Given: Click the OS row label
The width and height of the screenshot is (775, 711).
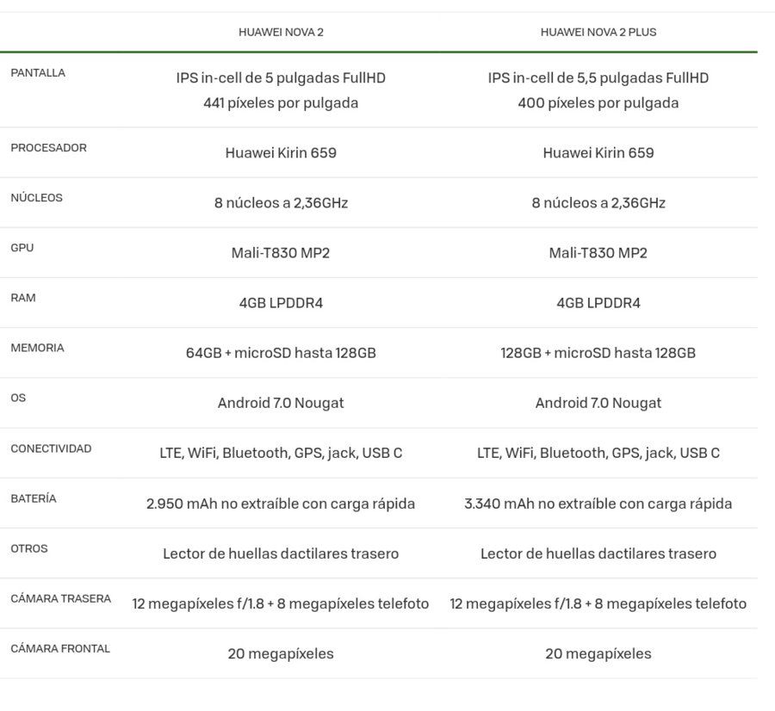Looking at the screenshot, I should click(x=18, y=398).
